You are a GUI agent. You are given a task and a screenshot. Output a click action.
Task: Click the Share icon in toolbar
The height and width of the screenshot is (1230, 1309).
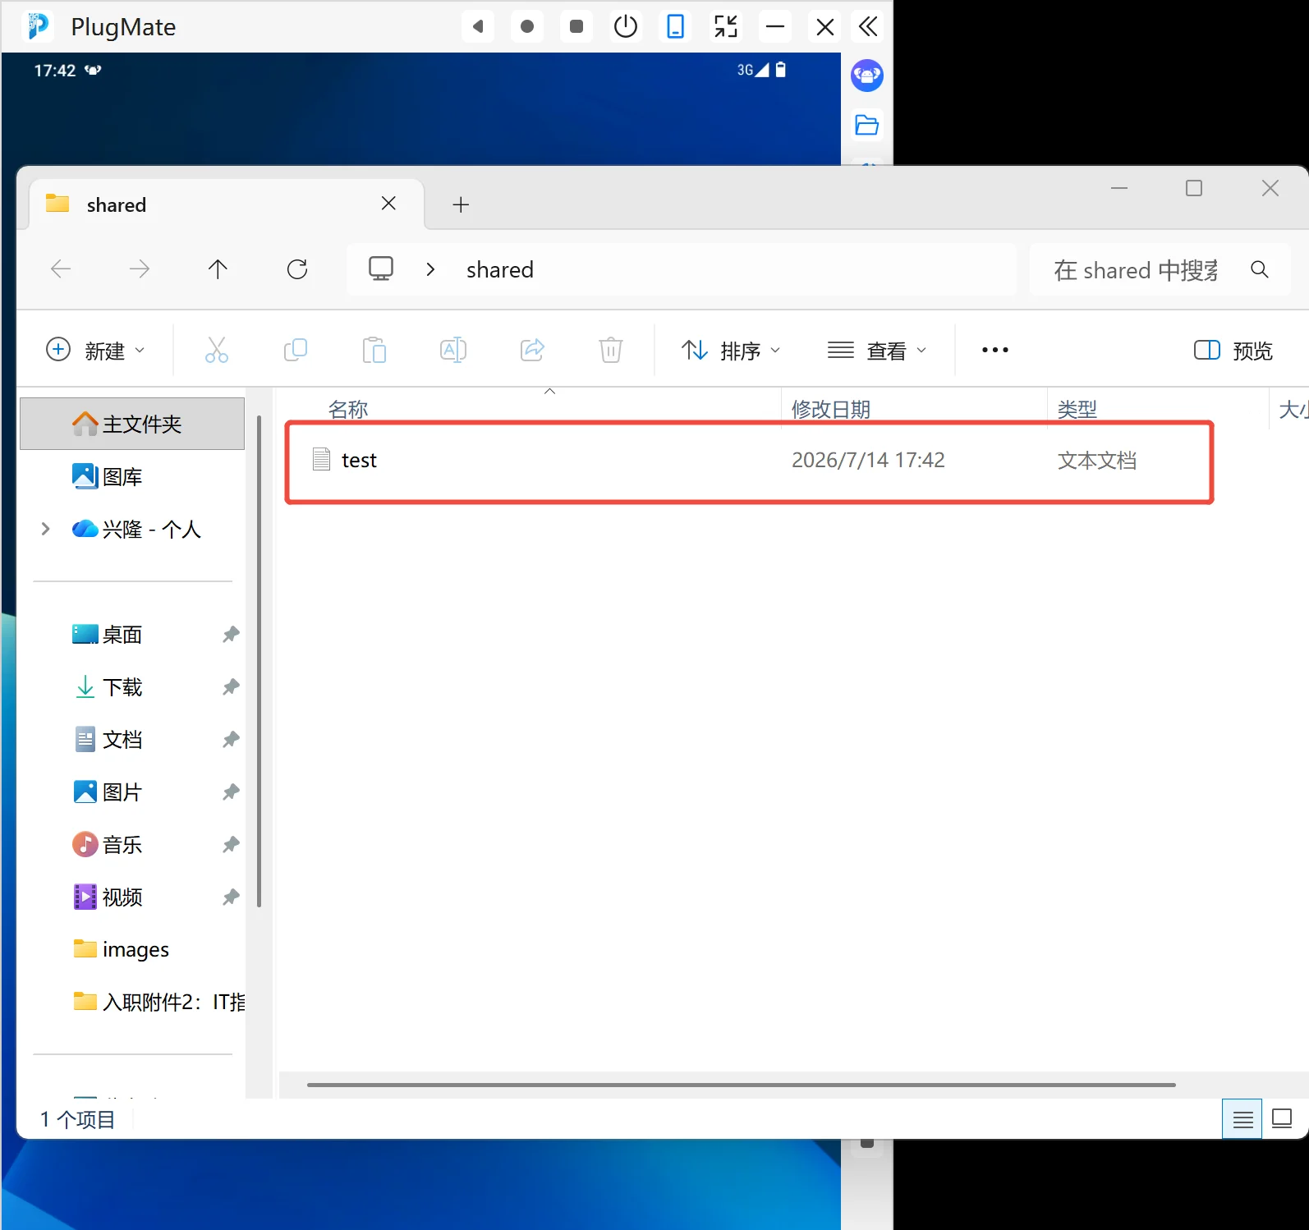pos(532,350)
